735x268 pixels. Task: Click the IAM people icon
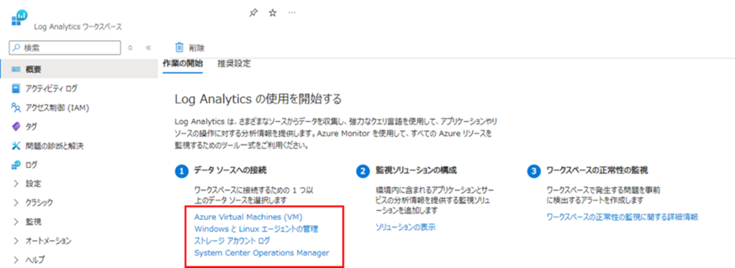click(17, 107)
